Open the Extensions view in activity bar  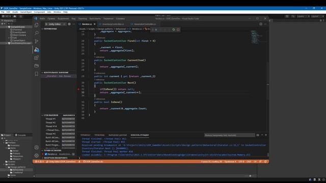(36, 57)
